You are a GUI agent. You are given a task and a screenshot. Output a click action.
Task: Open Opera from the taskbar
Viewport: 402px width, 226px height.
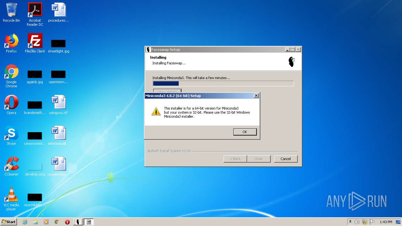pyautogui.click(x=67, y=222)
